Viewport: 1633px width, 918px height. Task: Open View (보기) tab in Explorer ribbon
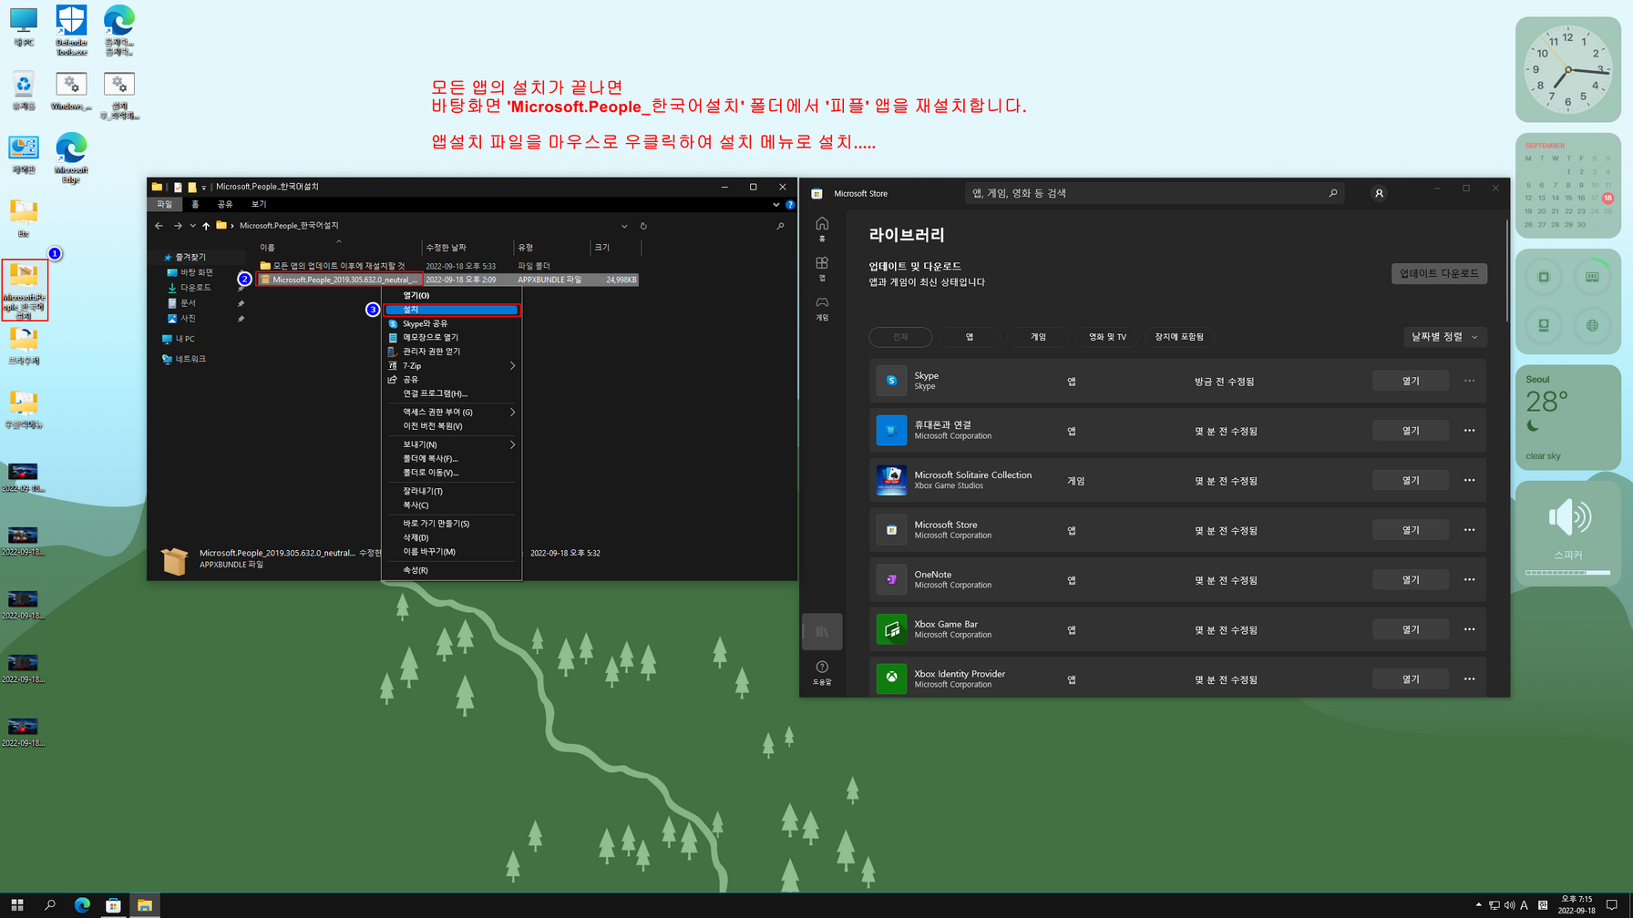[x=259, y=204]
